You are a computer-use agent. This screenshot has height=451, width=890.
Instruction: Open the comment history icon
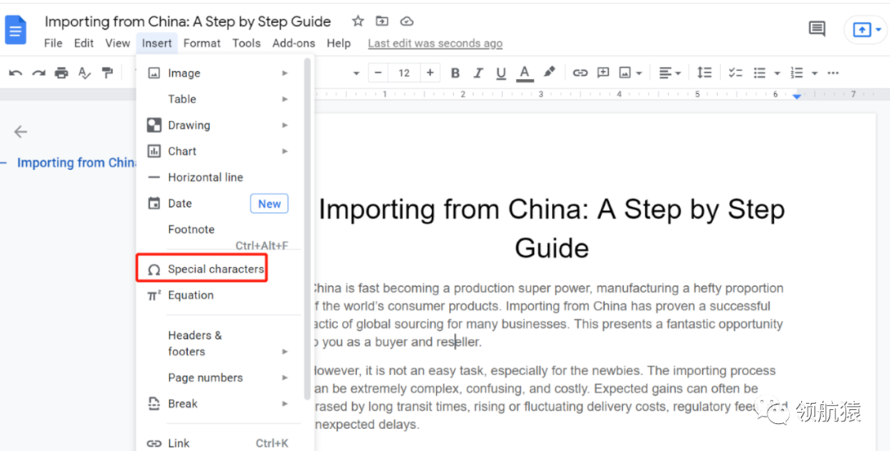(817, 30)
